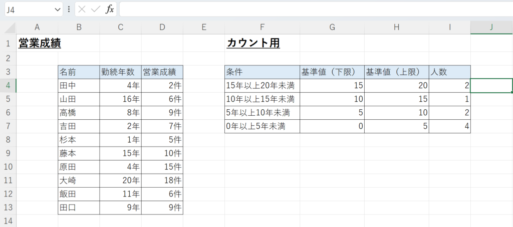Image resolution: width=513 pixels, height=227 pixels.
Task: Select the 18件 cell in 大崎's row
Action: pos(162,181)
